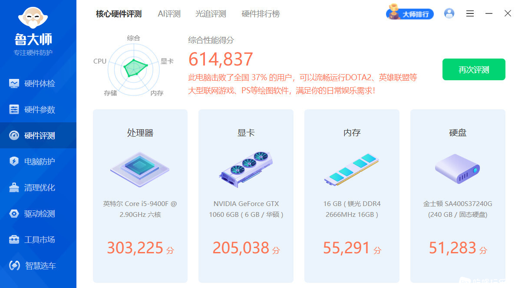Click the 工具市场 toolbox icon
This screenshot has height=288, width=515.
tap(14, 239)
